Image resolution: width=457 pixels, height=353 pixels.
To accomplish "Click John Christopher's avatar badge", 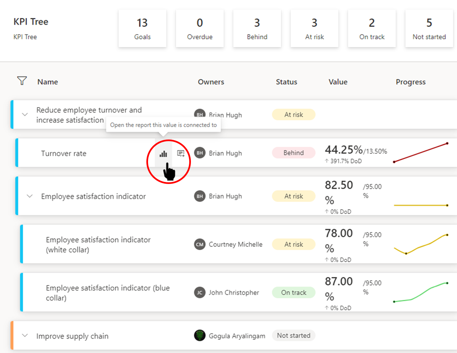I will tap(199, 293).
